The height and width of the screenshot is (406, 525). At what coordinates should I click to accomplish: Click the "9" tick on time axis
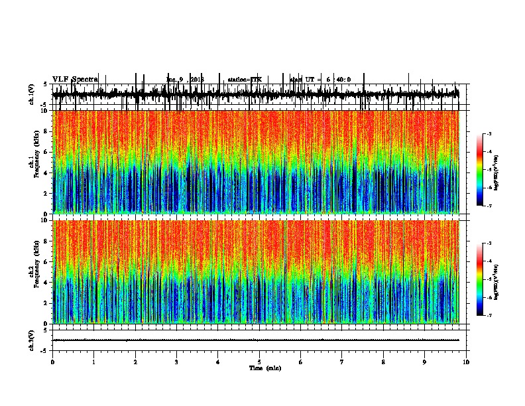(x=424, y=362)
